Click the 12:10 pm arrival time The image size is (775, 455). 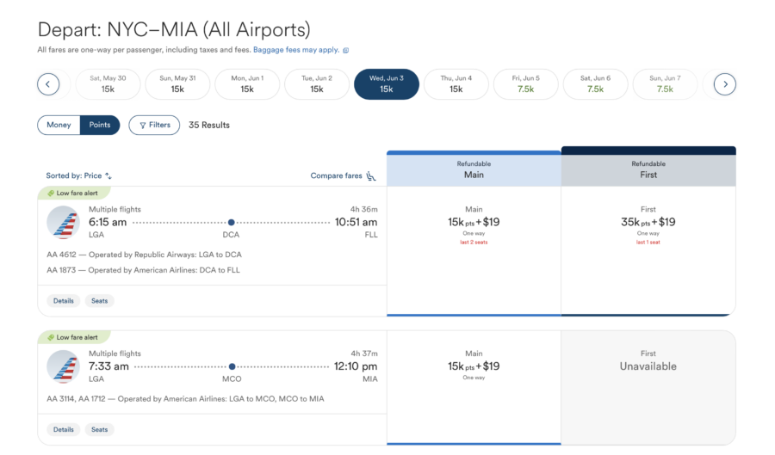pyautogui.click(x=356, y=366)
